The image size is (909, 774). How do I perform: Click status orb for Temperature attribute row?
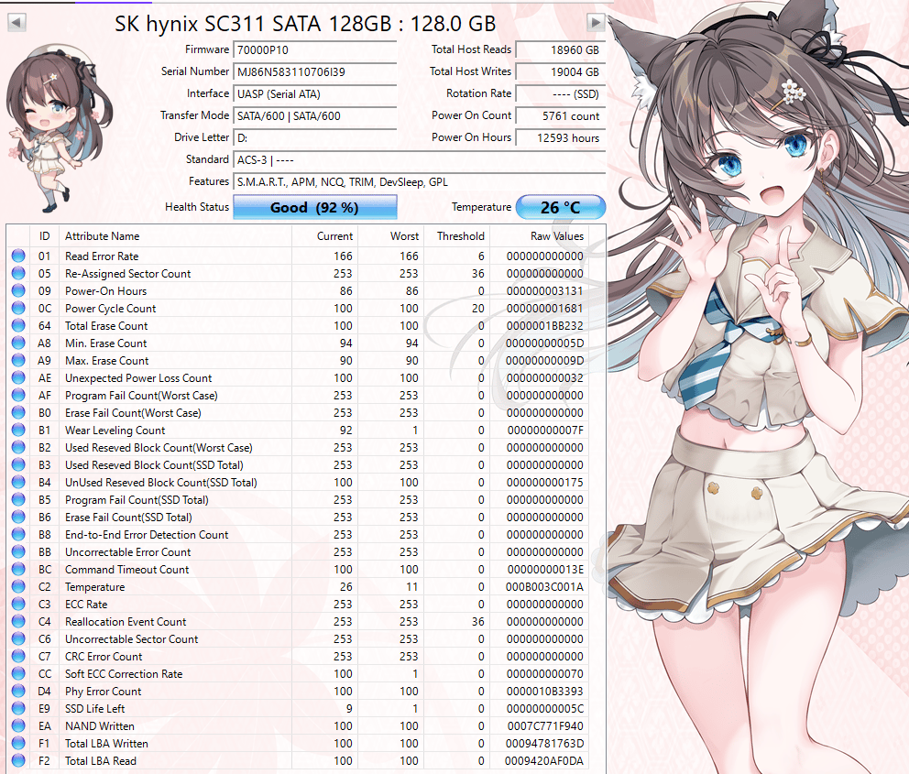click(x=18, y=586)
